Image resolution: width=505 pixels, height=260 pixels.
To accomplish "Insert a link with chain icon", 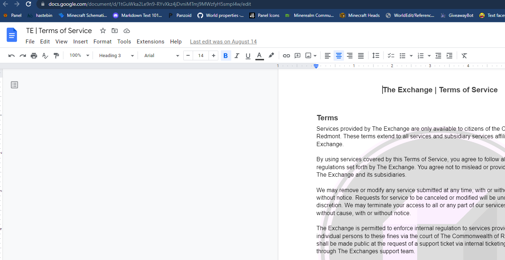I will pos(286,56).
